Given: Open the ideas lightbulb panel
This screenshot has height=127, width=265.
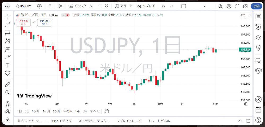Looking at the screenshot, I should coord(258,48).
